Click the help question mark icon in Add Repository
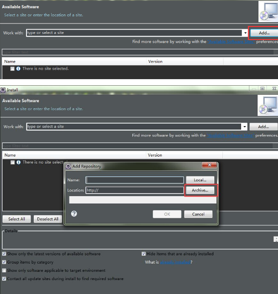This screenshot has height=294, width=278. click(74, 214)
